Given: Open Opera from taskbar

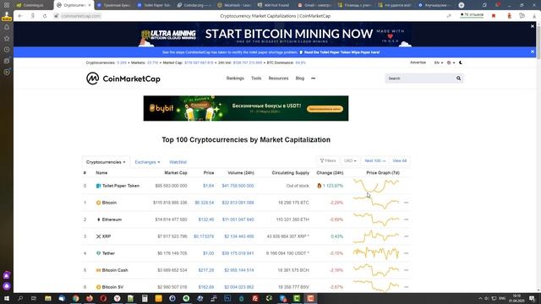Looking at the screenshot, I should pyautogui.click(x=103, y=298).
